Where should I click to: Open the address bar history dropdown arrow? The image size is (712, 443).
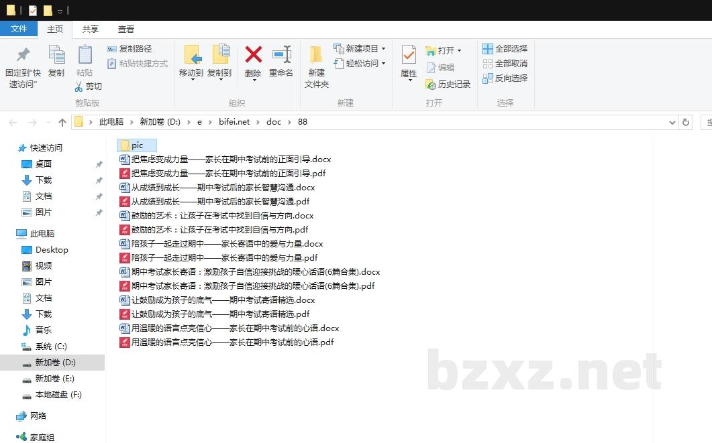click(672, 123)
